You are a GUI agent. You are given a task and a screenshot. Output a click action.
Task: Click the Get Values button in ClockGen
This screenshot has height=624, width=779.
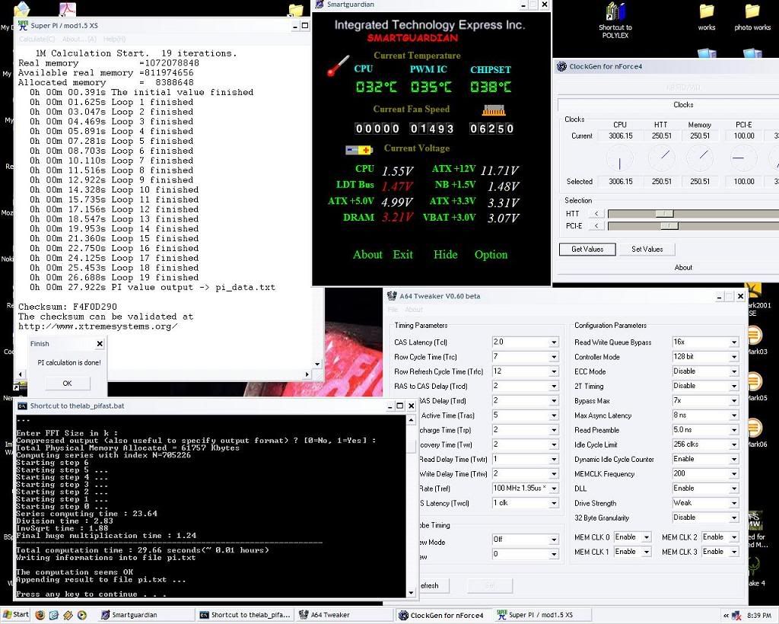(587, 249)
